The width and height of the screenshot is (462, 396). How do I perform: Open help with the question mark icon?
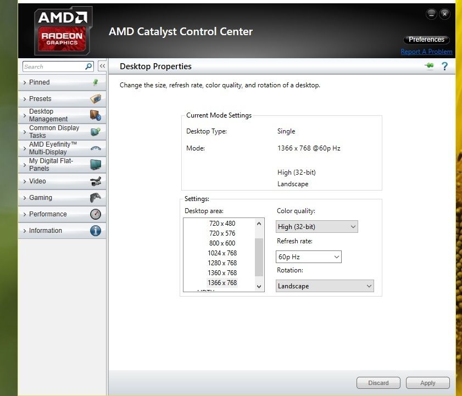click(x=444, y=66)
